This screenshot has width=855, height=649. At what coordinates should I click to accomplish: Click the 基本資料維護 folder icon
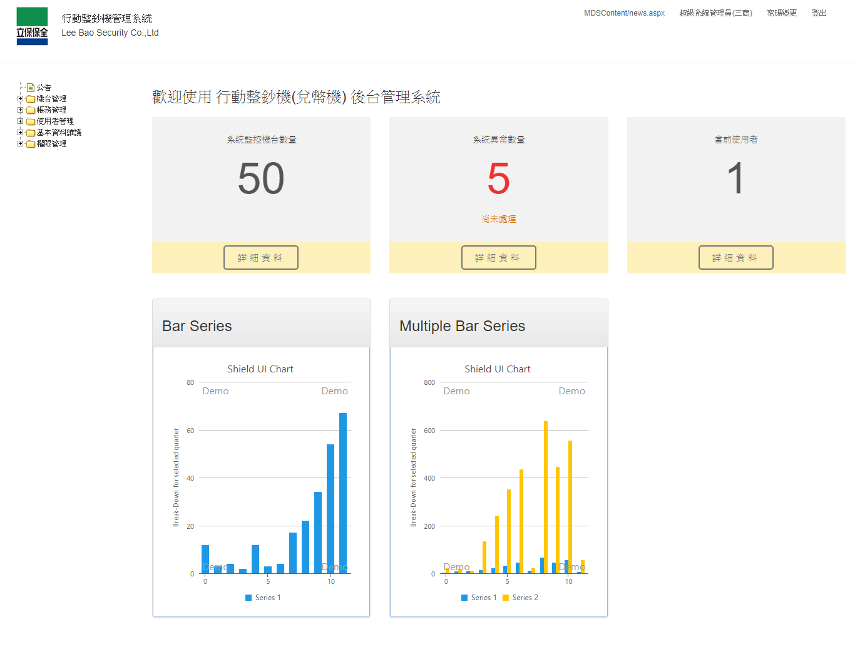point(31,133)
